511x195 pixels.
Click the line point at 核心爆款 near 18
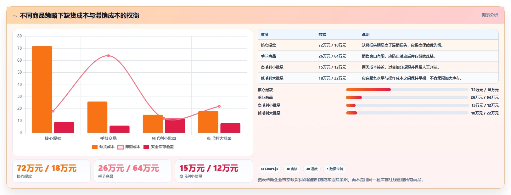point(53,111)
